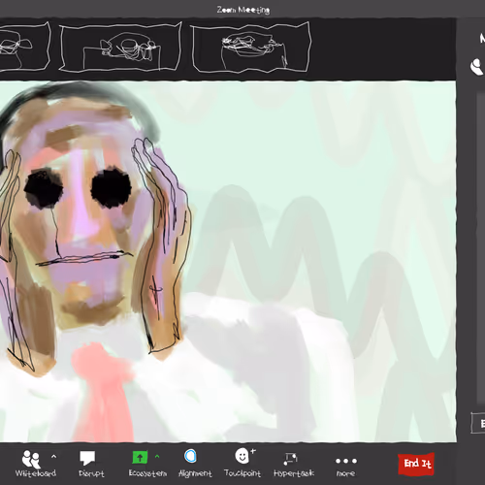Click the participant icon in right panel
The height and width of the screenshot is (485, 485).
tap(477, 66)
